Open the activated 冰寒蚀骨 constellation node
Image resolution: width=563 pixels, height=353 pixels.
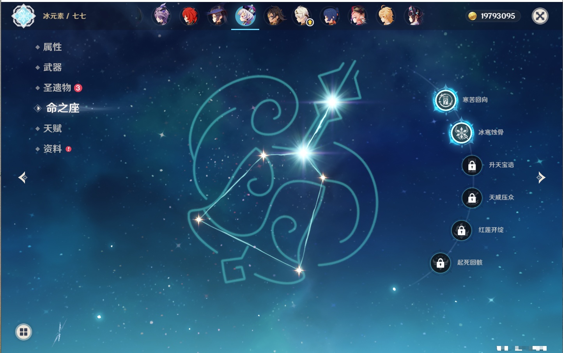462,133
